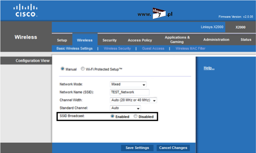The image size is (256, 153).
Task: Set SSID Broadcast to Enabled
Action: 112,116
